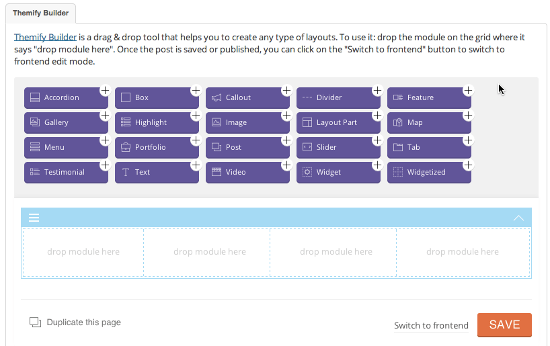Click Duplicate this page link text
The height and width of the screenshot is (346, 550).
click(83, 322)
